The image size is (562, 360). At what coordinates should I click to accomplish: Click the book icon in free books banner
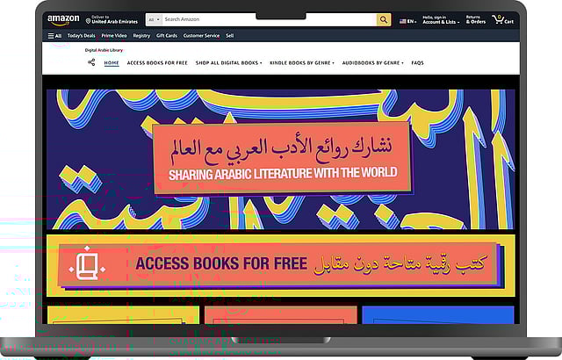pos(90,263)
